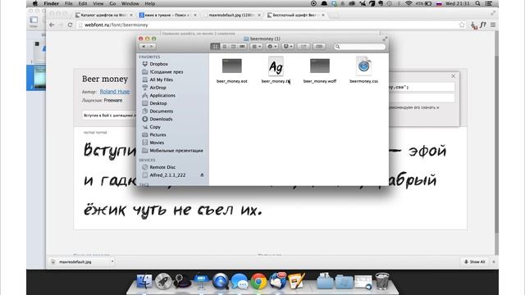This screenshot has height=295, width=525.
Task: Click Finder Share toolbar button
Action: tap(304, 47)
